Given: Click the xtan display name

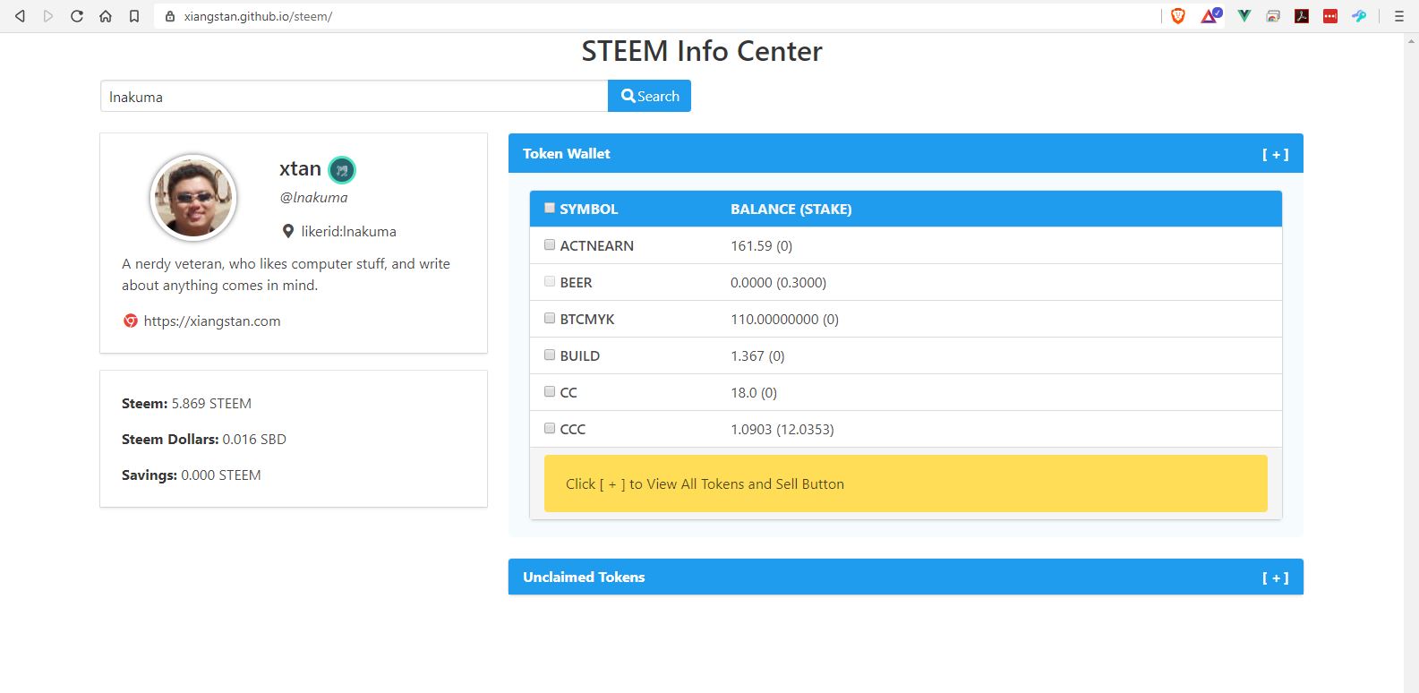Looking at the screenshot, I should click(x=300, y=168).
